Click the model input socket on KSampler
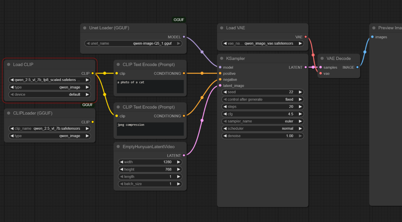This screenshot has height=222, width=402. [x=220, y=67]
